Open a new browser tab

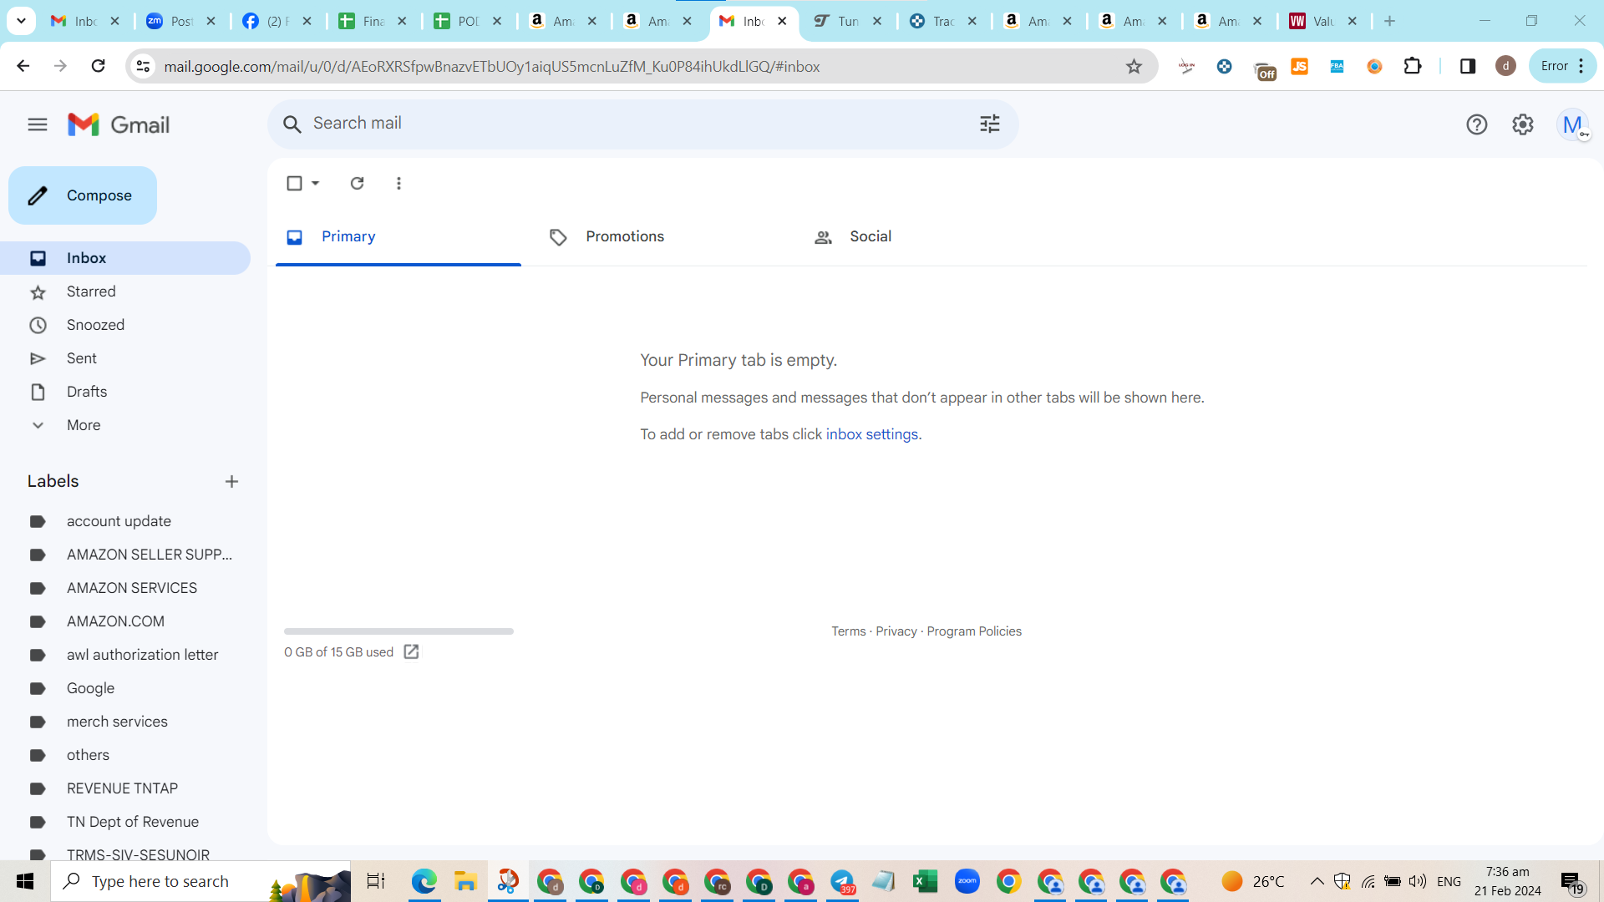pos(1389,21)
